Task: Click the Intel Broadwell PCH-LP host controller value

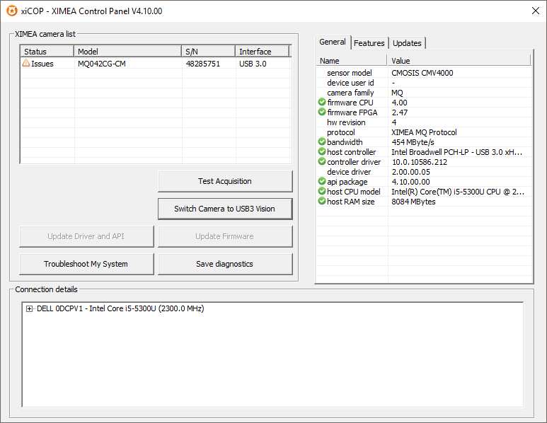Action: point(456,152)
